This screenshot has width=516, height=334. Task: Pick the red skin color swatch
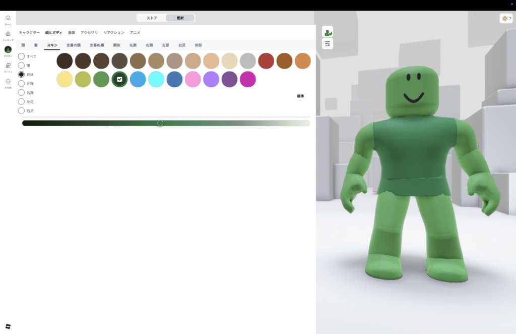click(266, 61)
